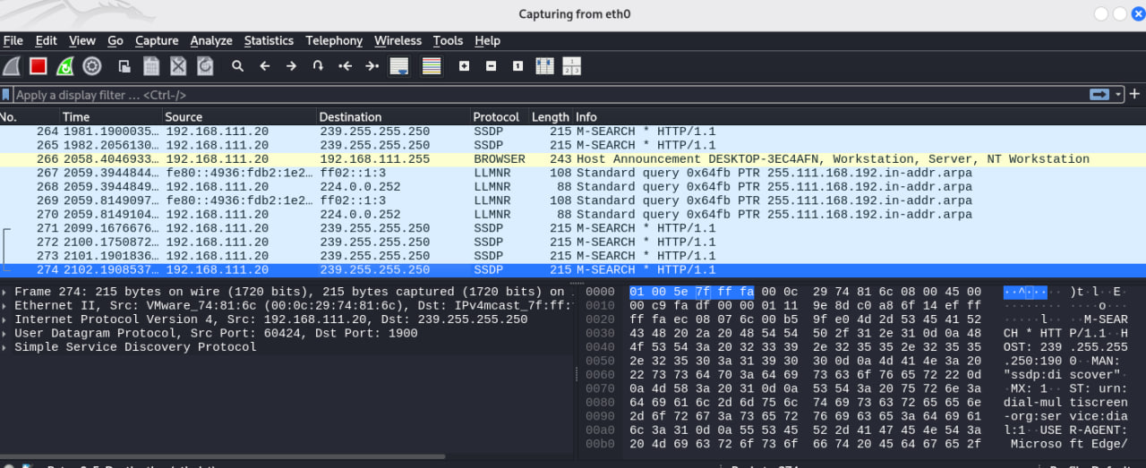1146x468 pixels.
Task: Stop the running capture with the red square
Action: 38,66
